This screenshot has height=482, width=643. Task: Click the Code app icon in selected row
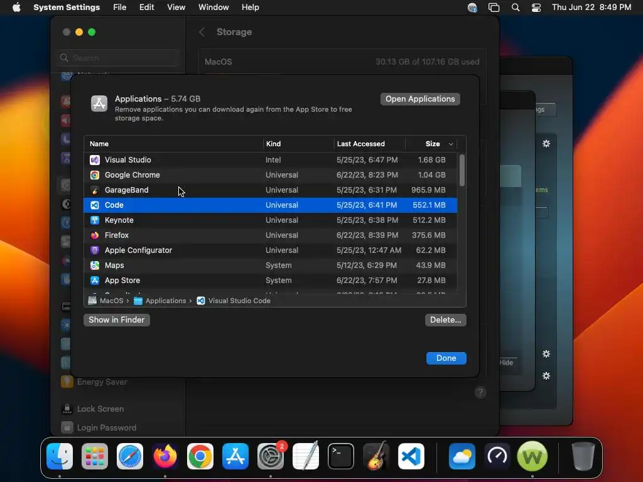coord(95,205)
